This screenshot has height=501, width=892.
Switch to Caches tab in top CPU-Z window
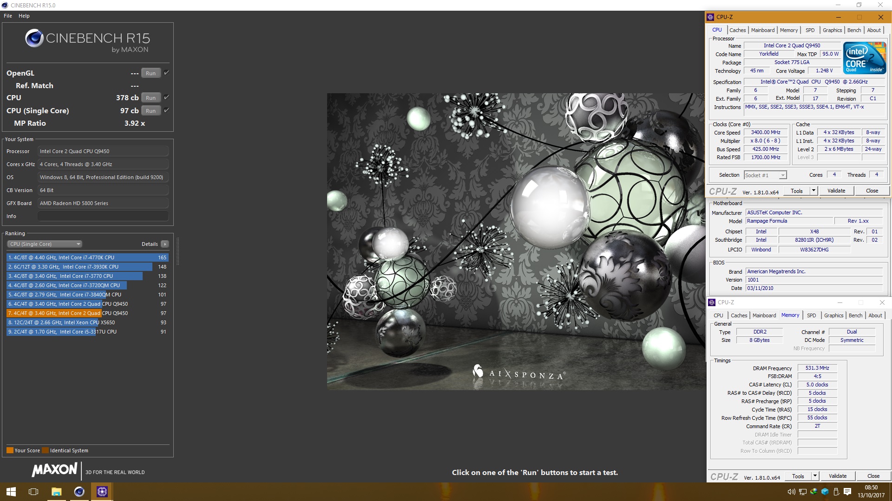point(737,30)
